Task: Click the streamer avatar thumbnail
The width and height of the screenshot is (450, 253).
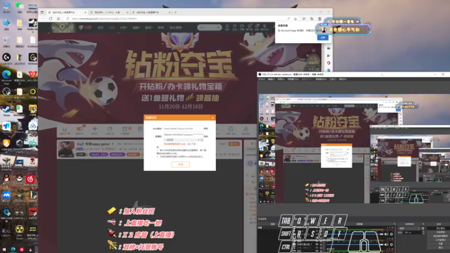Action: click(x=66, y=148)
